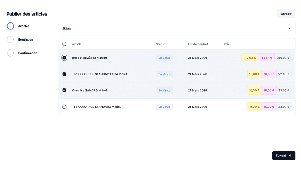Select the text Top COLORFUL STANDARD T.34 Violet
301x169 pixels.
pos(100,74)
